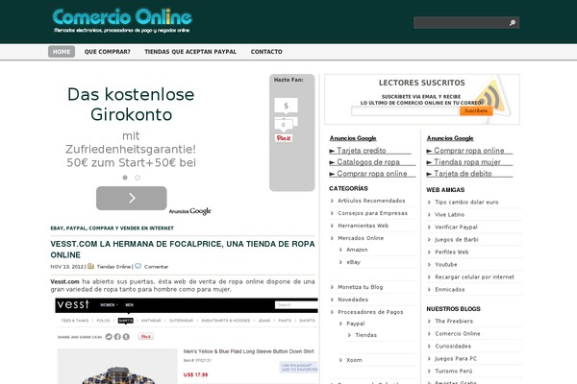Open the Vesst.com article title link

pyautogui.click(x=183, y=250)
